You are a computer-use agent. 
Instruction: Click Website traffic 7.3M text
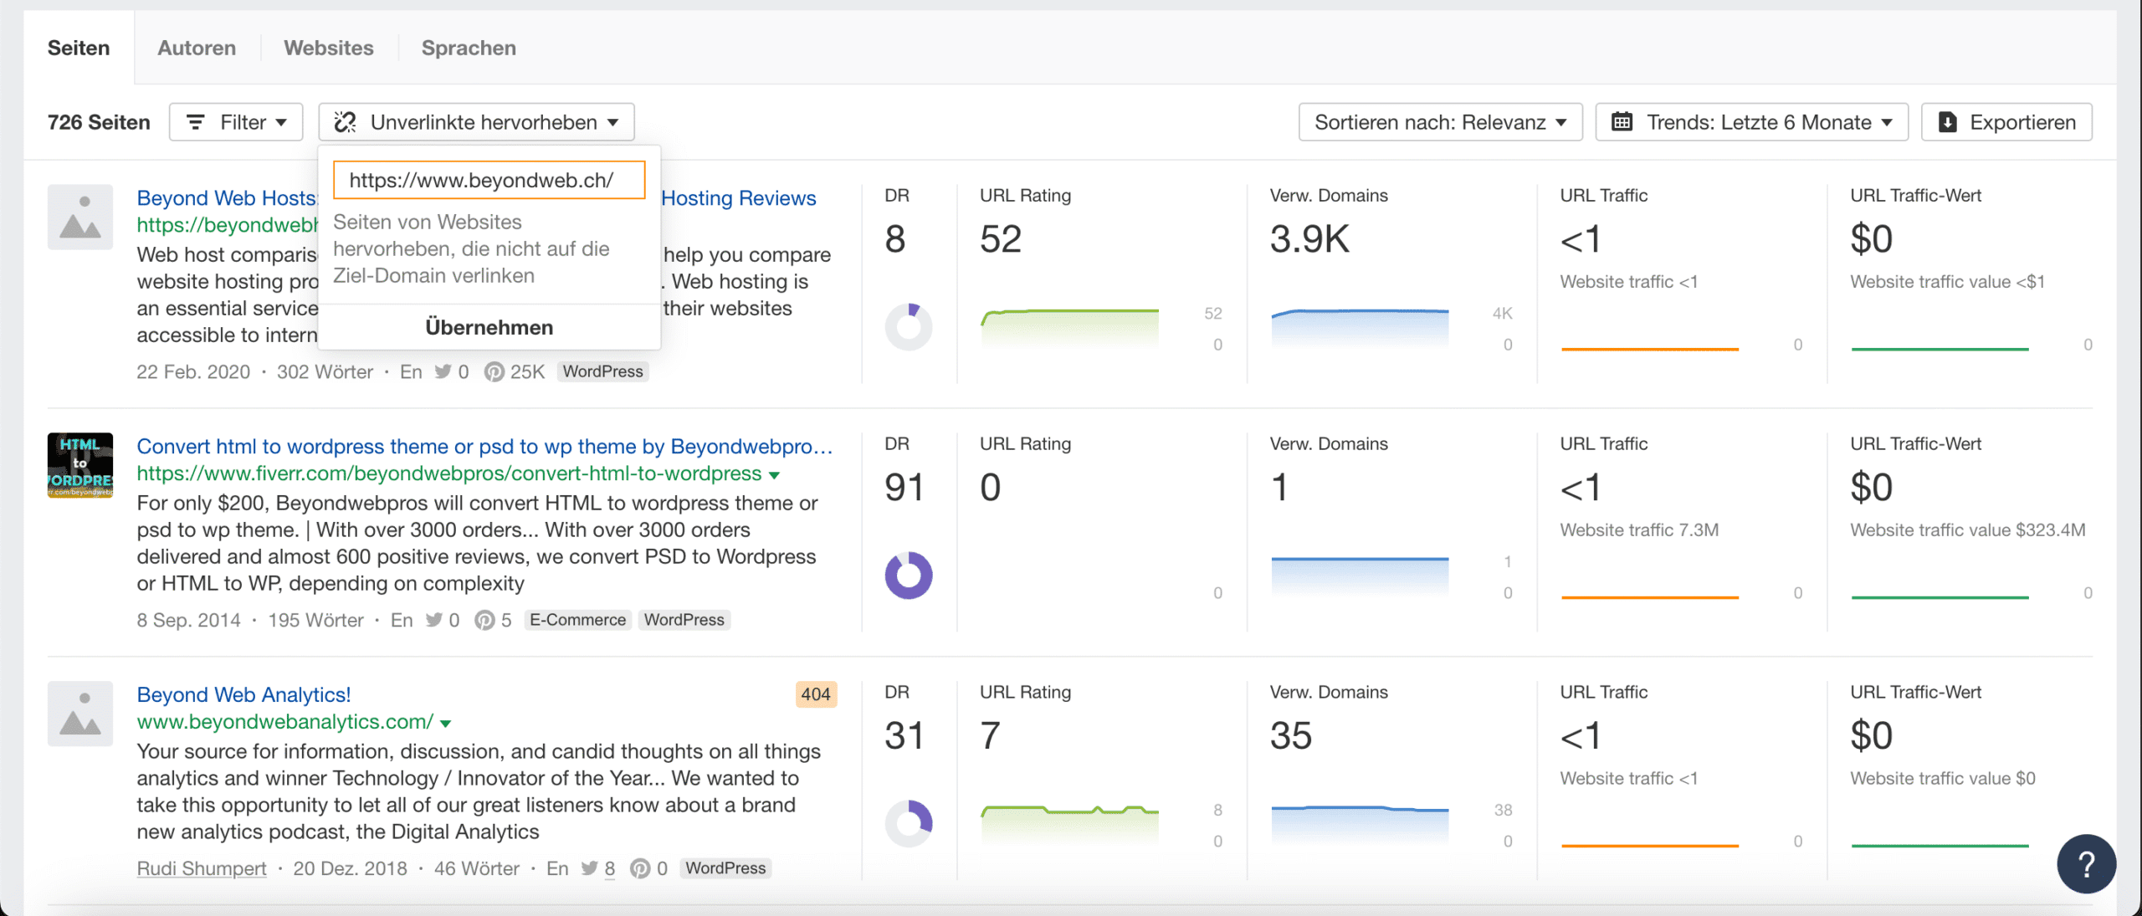pyautogui.click(x=1639, y=530)
